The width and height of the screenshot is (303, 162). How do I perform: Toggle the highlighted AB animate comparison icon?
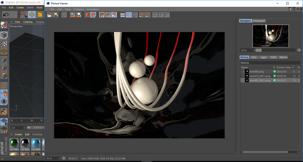[x=129, y=15]
